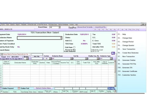Open the Branch Name dropdown
This screenshot has width=147, height=110.
[x=59, y=27]
